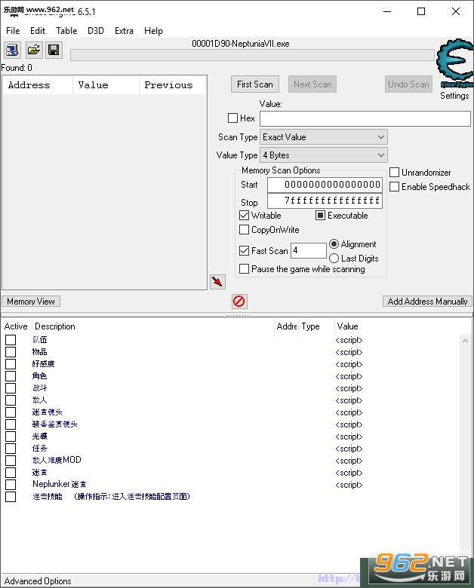Open the Table menu
Screen dimensions: 474x588
click(66, 31)
